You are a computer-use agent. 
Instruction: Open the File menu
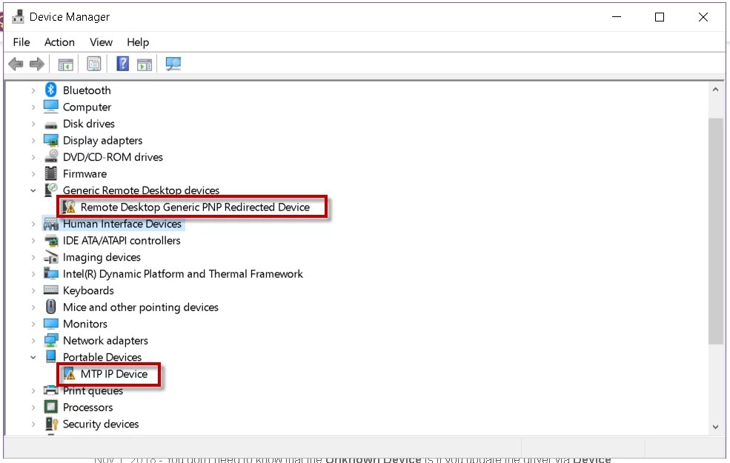tap(21, 42)
